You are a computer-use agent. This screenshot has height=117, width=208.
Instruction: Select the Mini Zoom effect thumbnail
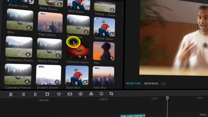[x=79, y=5]
